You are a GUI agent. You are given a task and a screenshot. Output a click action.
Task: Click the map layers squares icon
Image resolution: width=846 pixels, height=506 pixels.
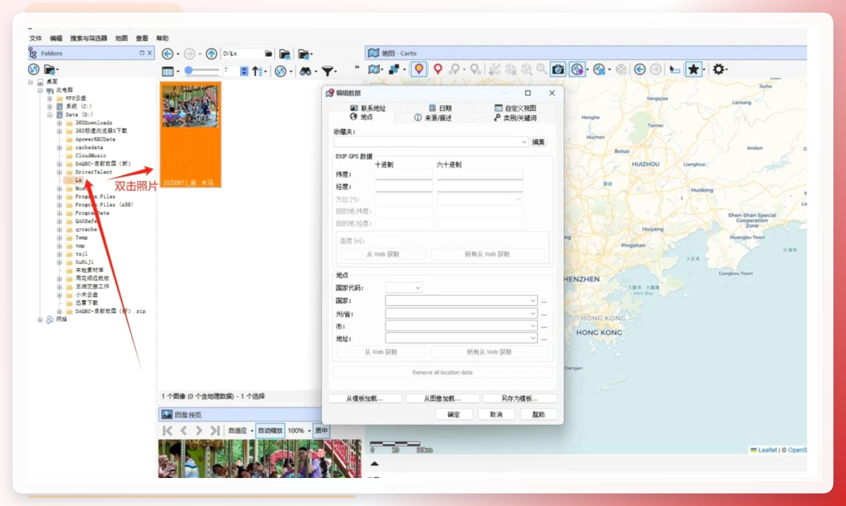(x=394, y=69)
